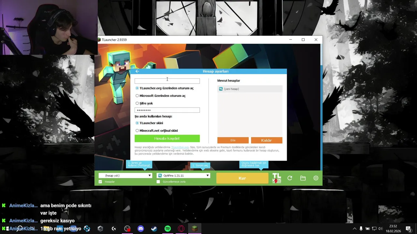
Task: Click the Kaldır button
Action: [x=266, y=140]
